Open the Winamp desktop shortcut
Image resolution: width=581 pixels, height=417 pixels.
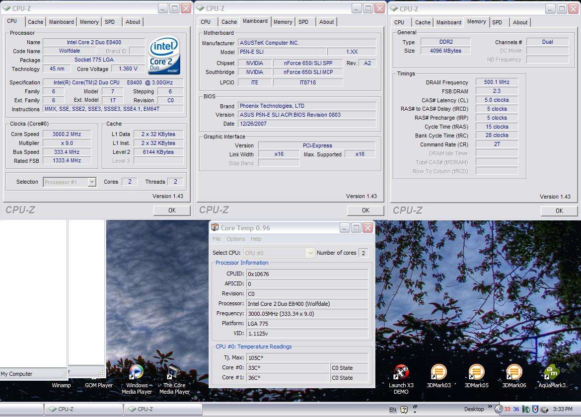point(61,385)
